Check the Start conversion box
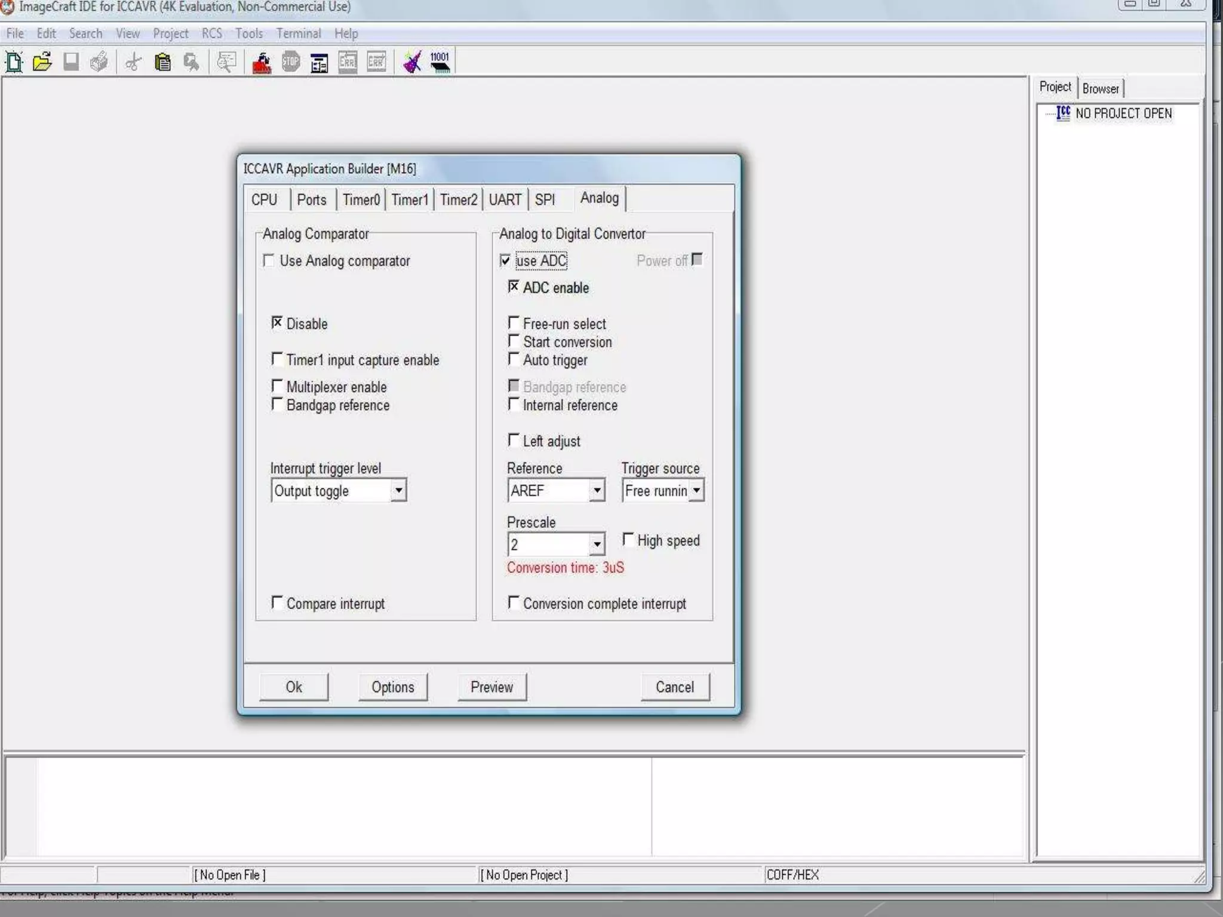The height and width of the screenshot is (917, 1223). tap(514, 341)
